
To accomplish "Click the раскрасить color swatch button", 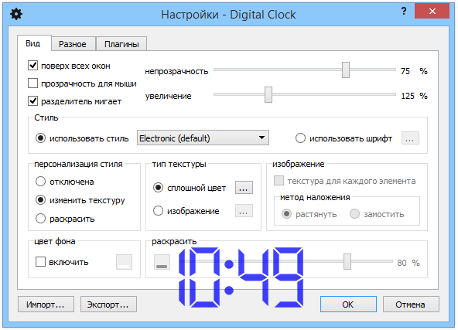I will (162, 262).
